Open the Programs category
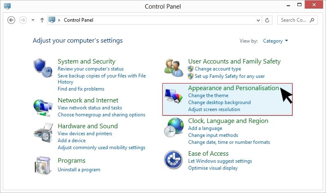Viewport: 326px width, 193px height. (72, 161)
